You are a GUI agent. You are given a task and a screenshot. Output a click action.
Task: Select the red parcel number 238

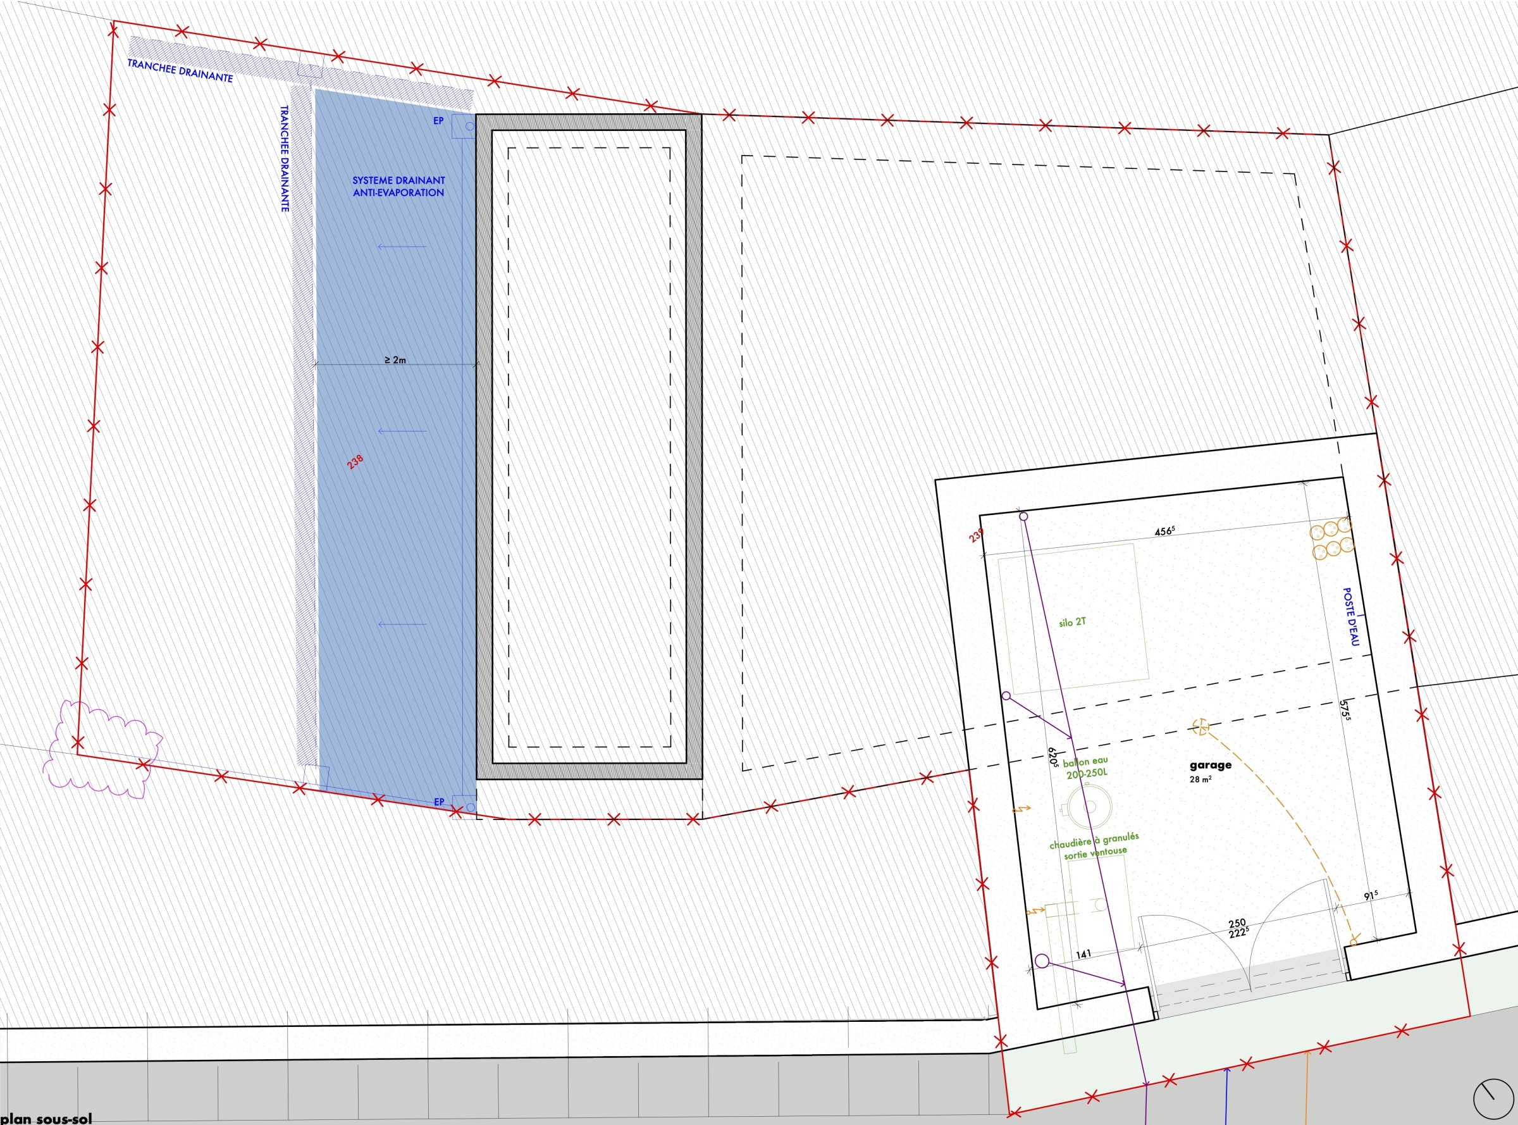pyautogui.click(x=355, y=462)
